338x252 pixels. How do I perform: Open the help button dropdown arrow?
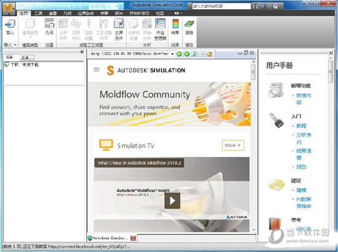[x=281, y=7]
